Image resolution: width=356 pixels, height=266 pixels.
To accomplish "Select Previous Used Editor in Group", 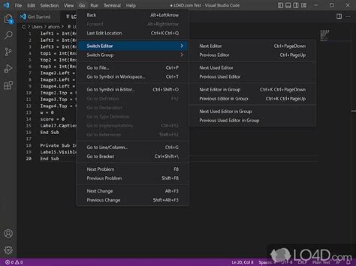I will pyautogui.click(x=253, y=120).
